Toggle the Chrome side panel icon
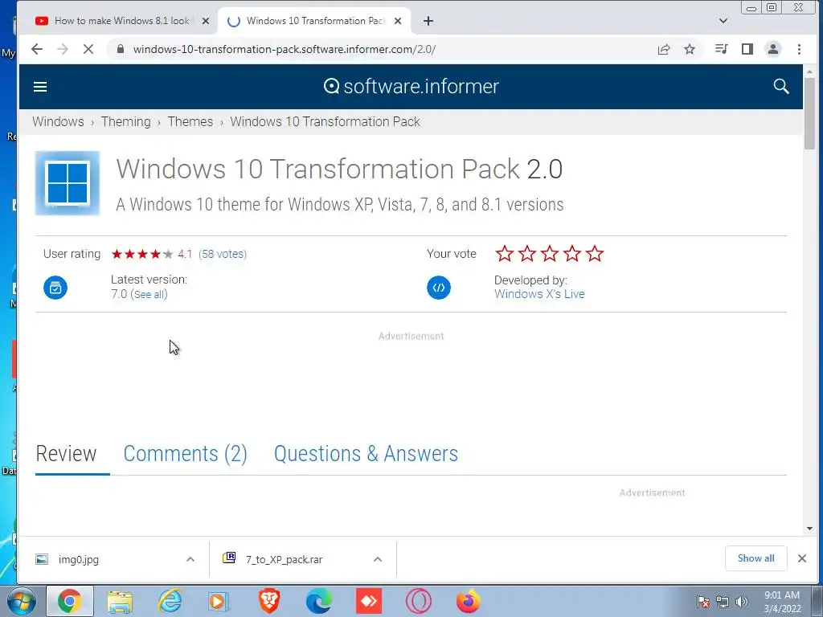The image size is (823, 617). click(747, 49)
